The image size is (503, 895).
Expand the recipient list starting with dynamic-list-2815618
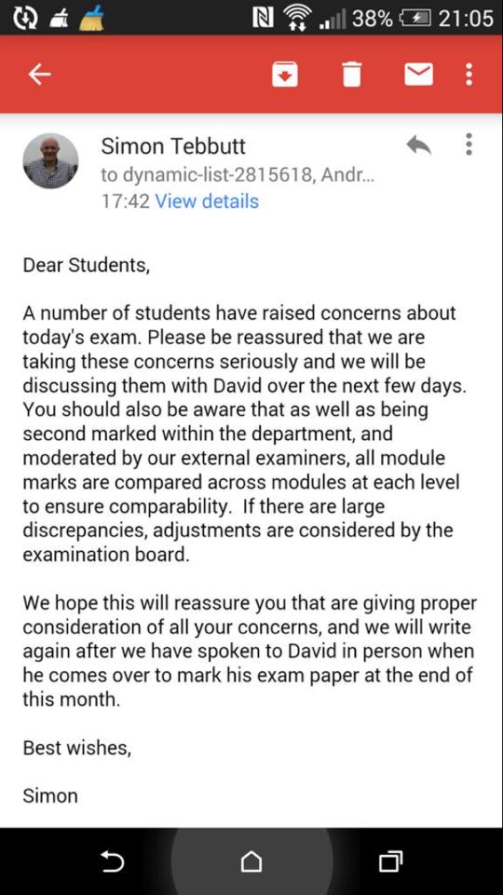(238, 174)
